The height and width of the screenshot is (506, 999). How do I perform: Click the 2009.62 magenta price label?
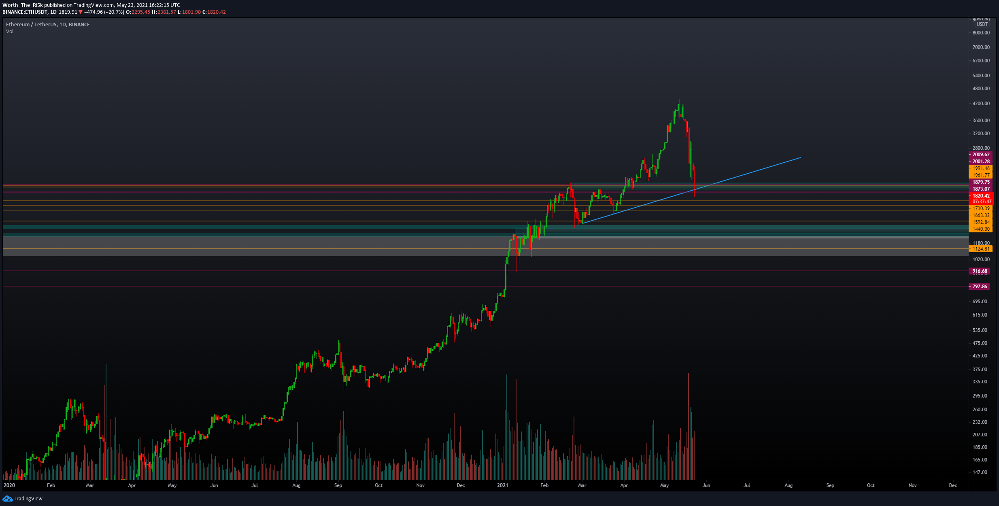pos(981,155)
